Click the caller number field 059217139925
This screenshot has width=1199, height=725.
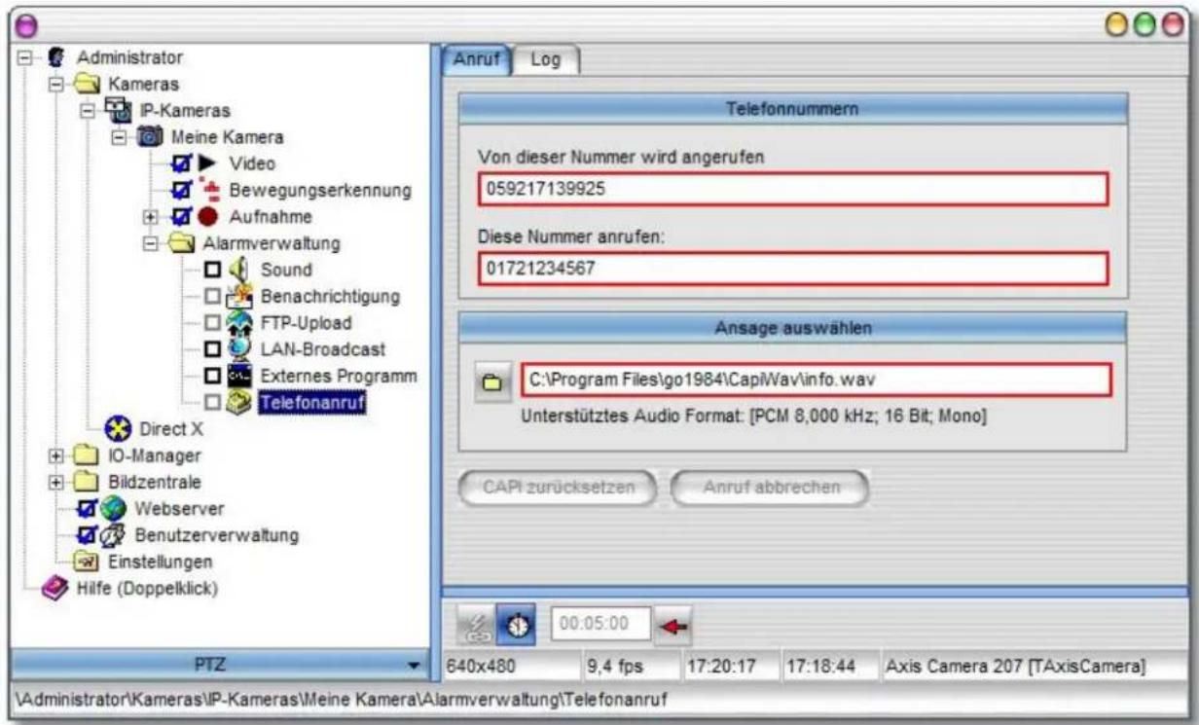coord(792,190)
